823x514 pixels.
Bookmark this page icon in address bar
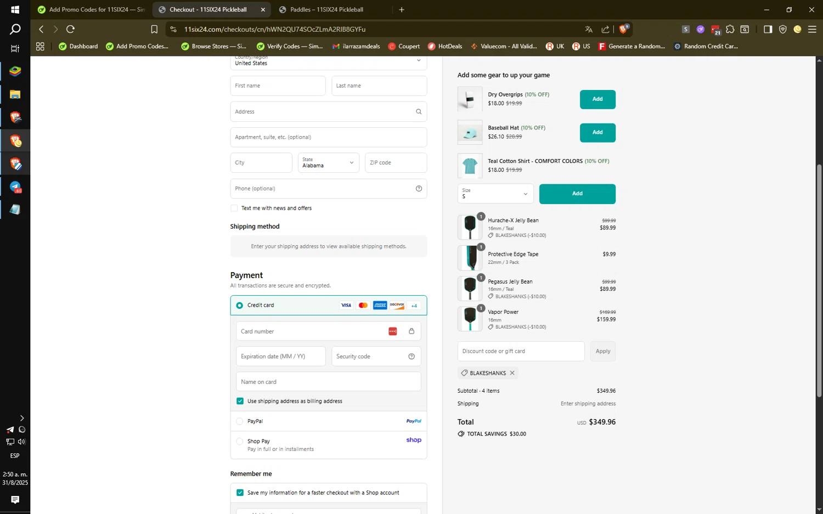154,29
